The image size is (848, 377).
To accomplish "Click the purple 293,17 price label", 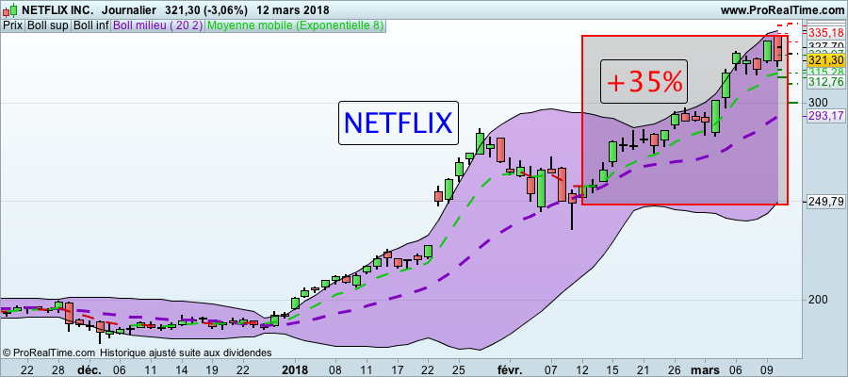I will coord(825,115).
